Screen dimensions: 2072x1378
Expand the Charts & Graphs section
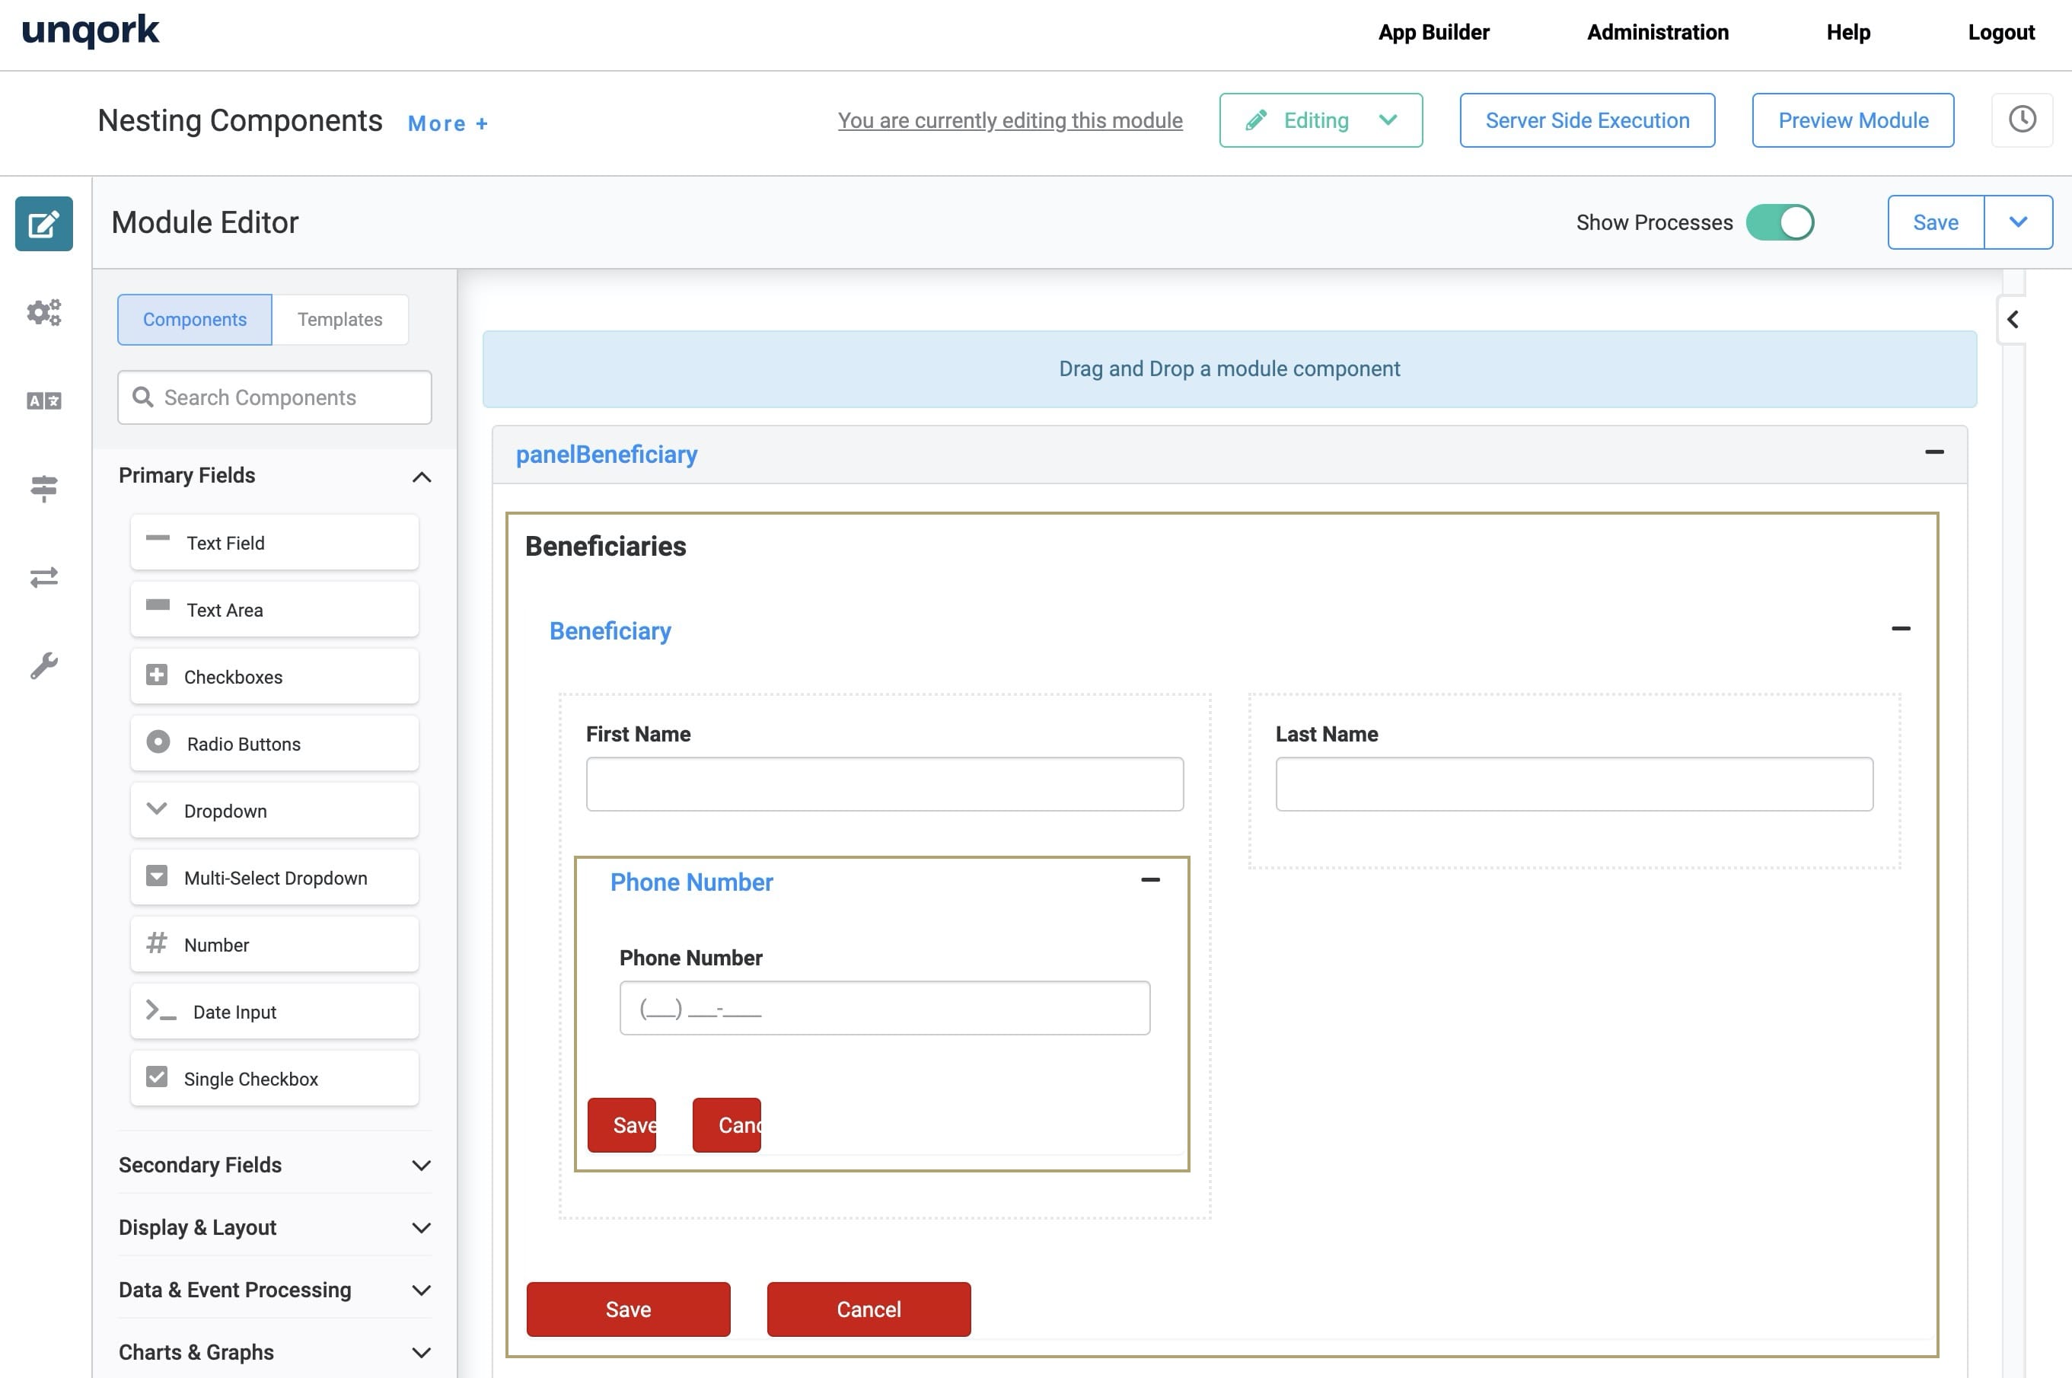422,1353
